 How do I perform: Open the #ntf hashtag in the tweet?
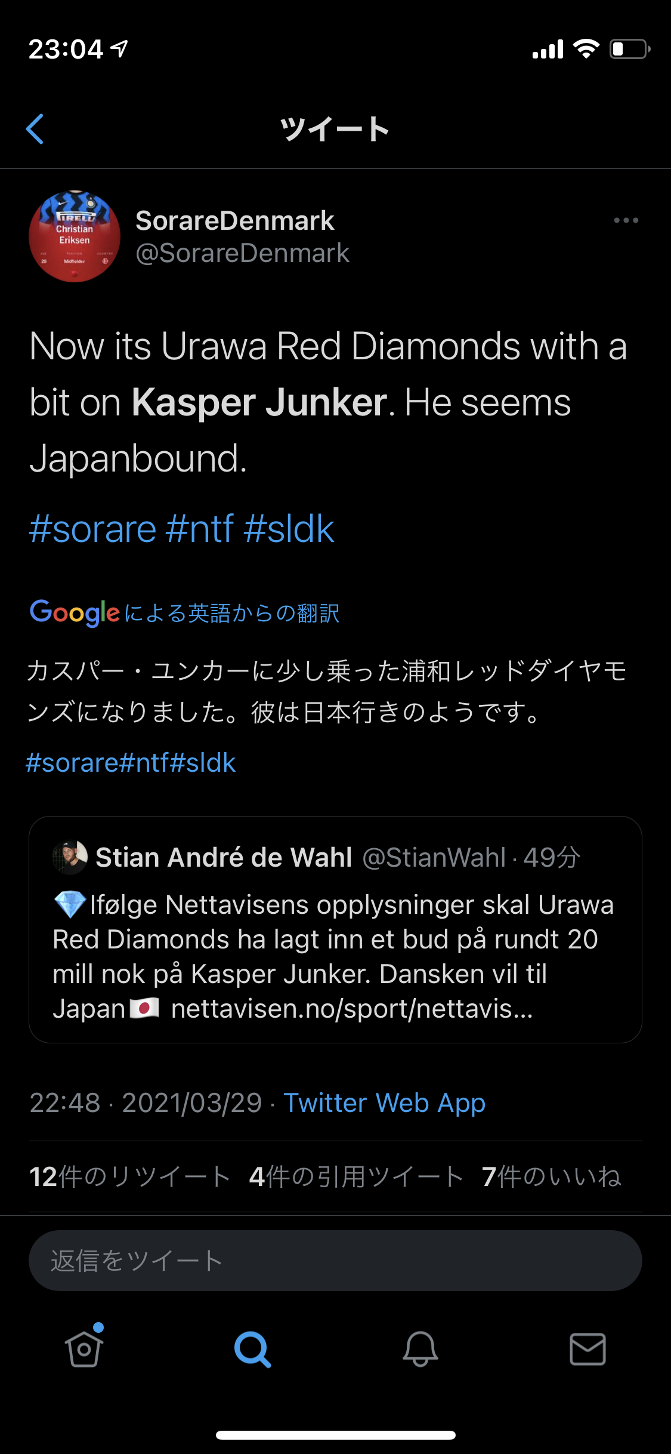[200, 529]
